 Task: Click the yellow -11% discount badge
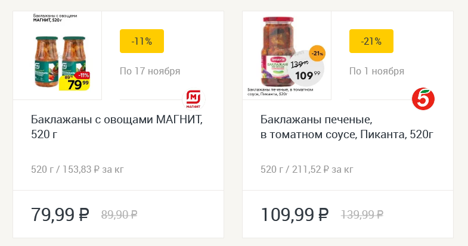coord(142,41)
